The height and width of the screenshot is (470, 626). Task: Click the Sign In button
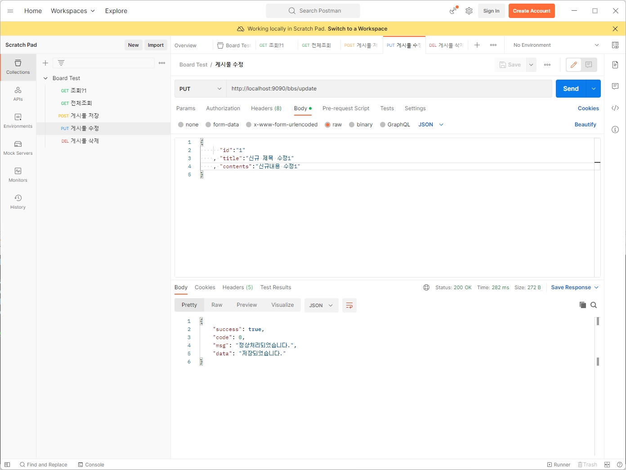[x=491, y=11]
